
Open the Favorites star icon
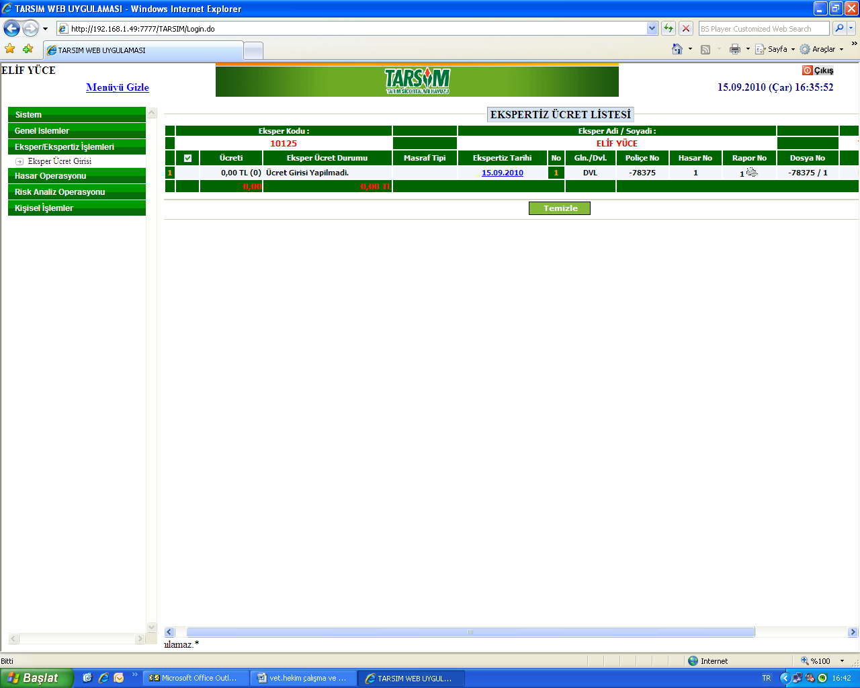[10, 49]
